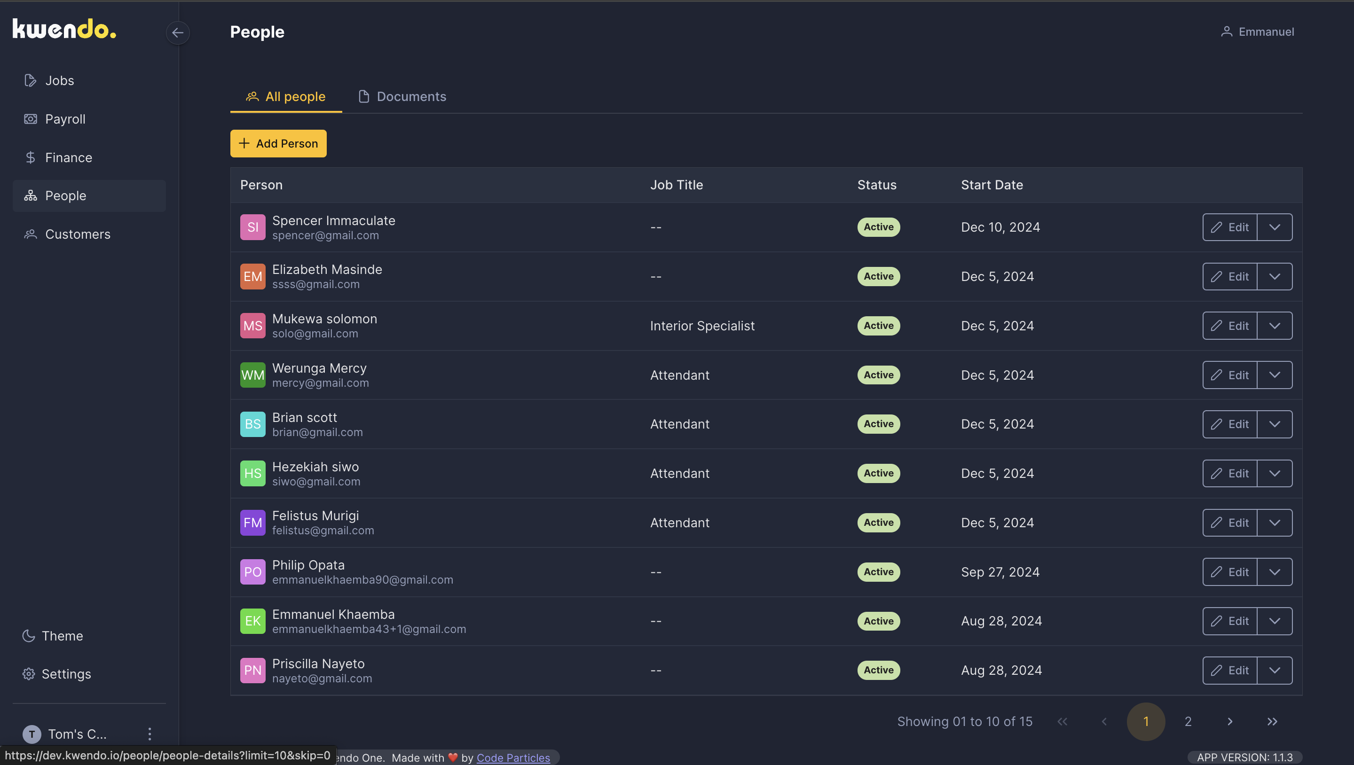Select People in sidebar
This screenshot has width=1354, height=765.
[x=89, y=196]
